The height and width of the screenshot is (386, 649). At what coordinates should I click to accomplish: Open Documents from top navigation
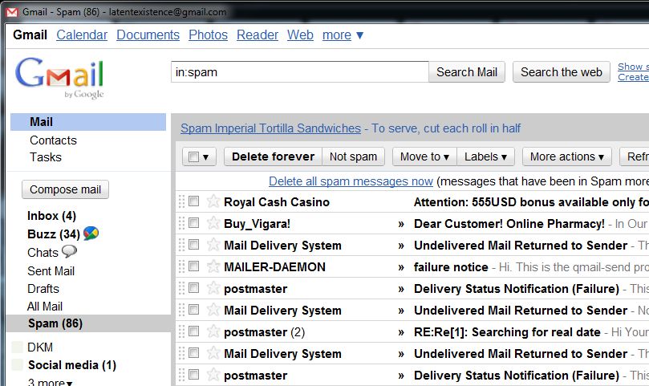tap(148, 35)
